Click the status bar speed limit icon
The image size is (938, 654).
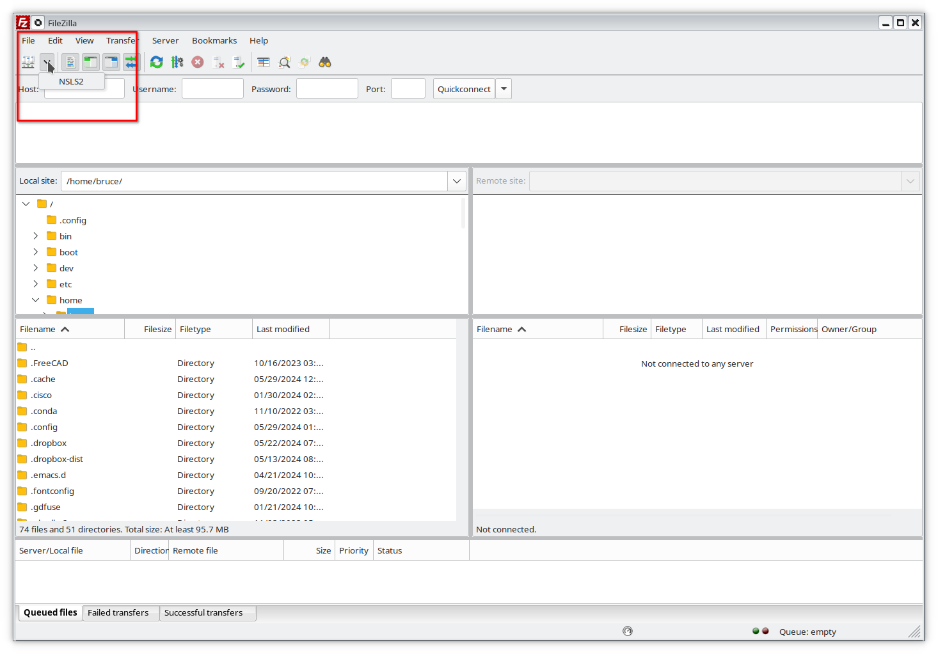coord(628,631)
